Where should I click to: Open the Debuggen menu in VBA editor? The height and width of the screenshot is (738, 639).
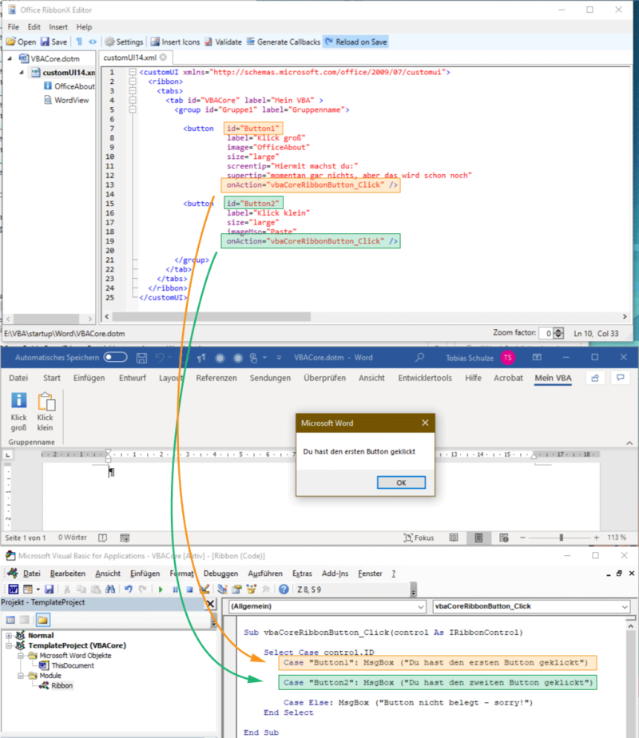(x=220, y=573)
